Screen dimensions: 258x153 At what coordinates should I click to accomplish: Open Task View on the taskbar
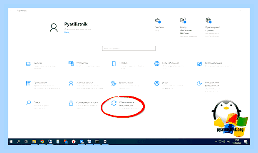(26, 141)
